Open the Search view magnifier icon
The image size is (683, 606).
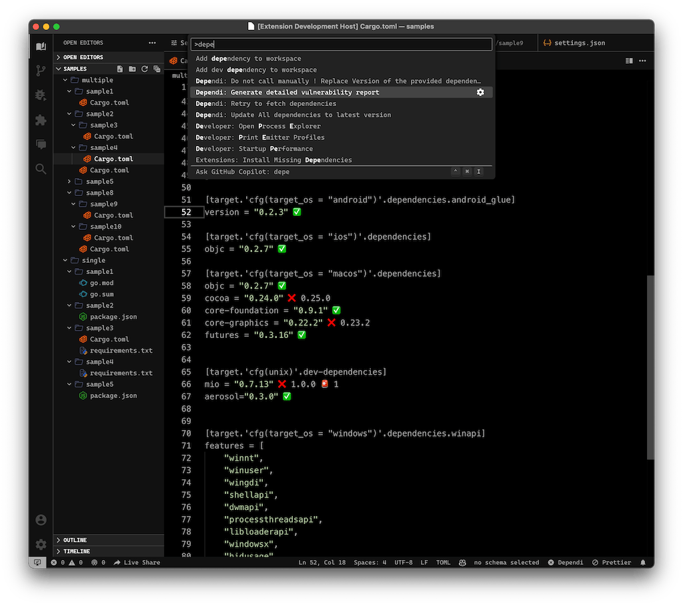click(41, 169)
